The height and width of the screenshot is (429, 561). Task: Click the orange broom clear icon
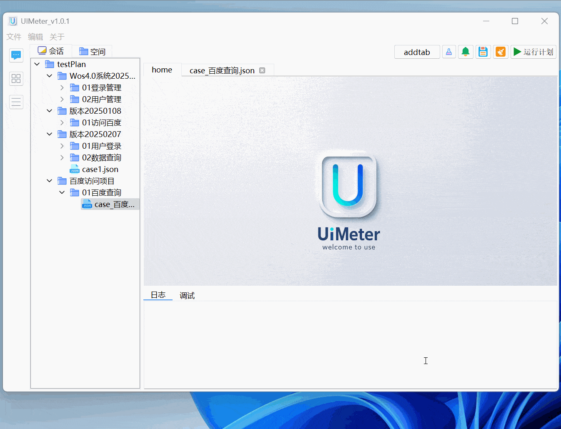[501, 52]
